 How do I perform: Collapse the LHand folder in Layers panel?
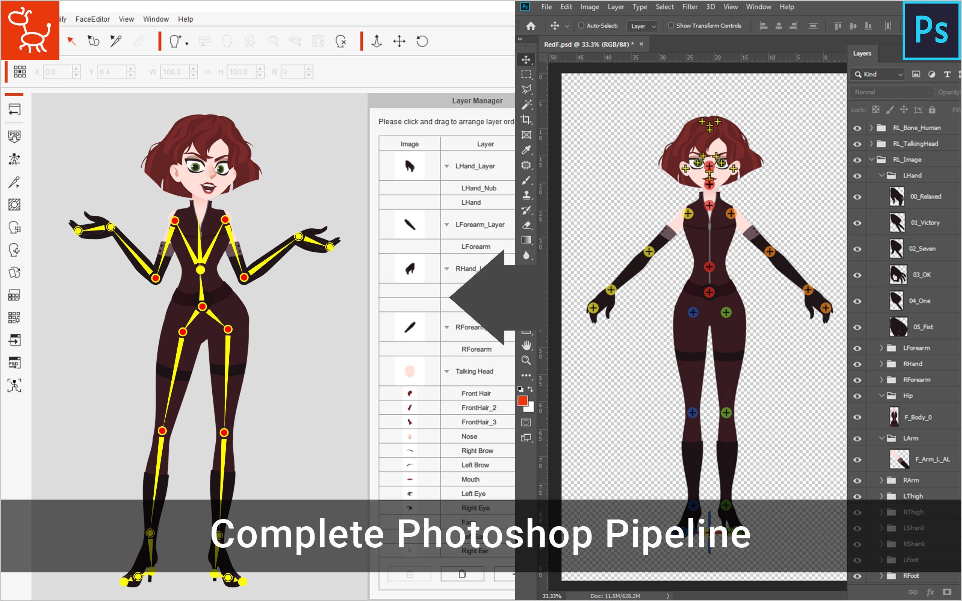click(x=881, y=175)
